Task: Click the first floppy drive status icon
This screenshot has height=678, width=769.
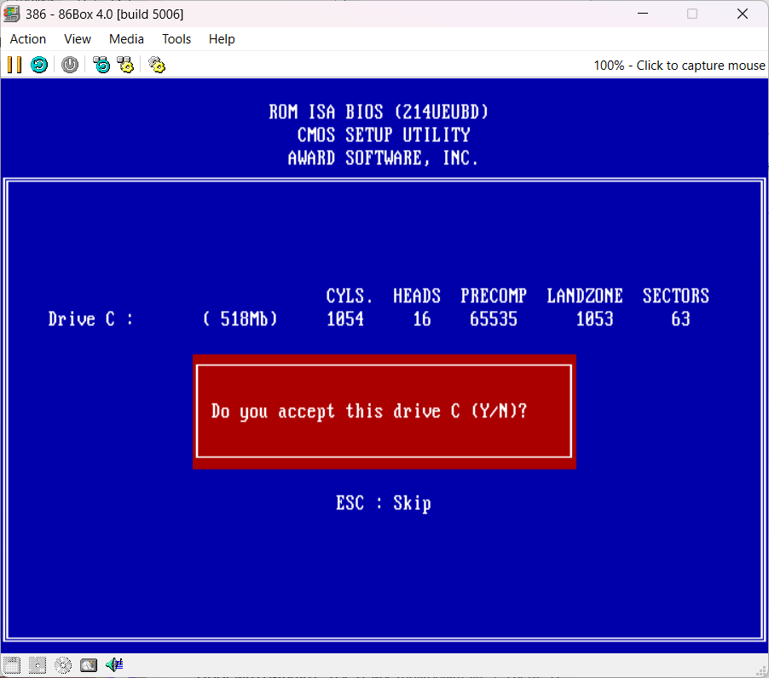Action: coord(12,664)
